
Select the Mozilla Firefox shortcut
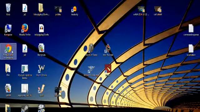point(25,28)
